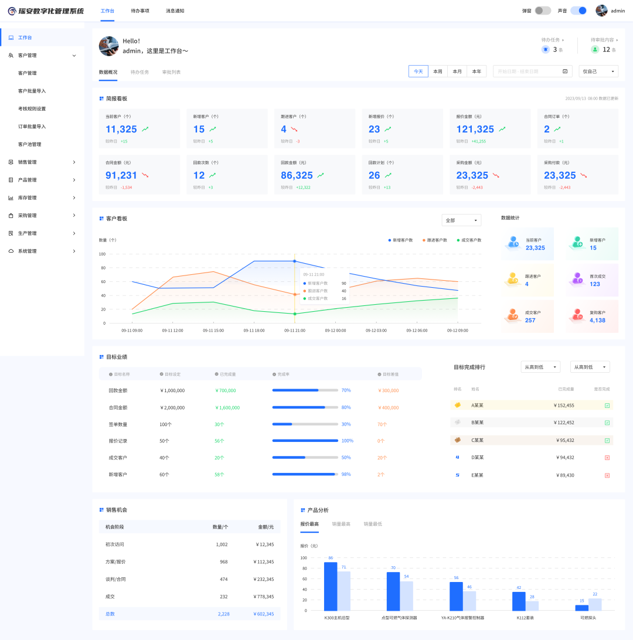Click the 待办任务 bell icon
The width and height of the screenshot is (633, 640).
(546, 50)
